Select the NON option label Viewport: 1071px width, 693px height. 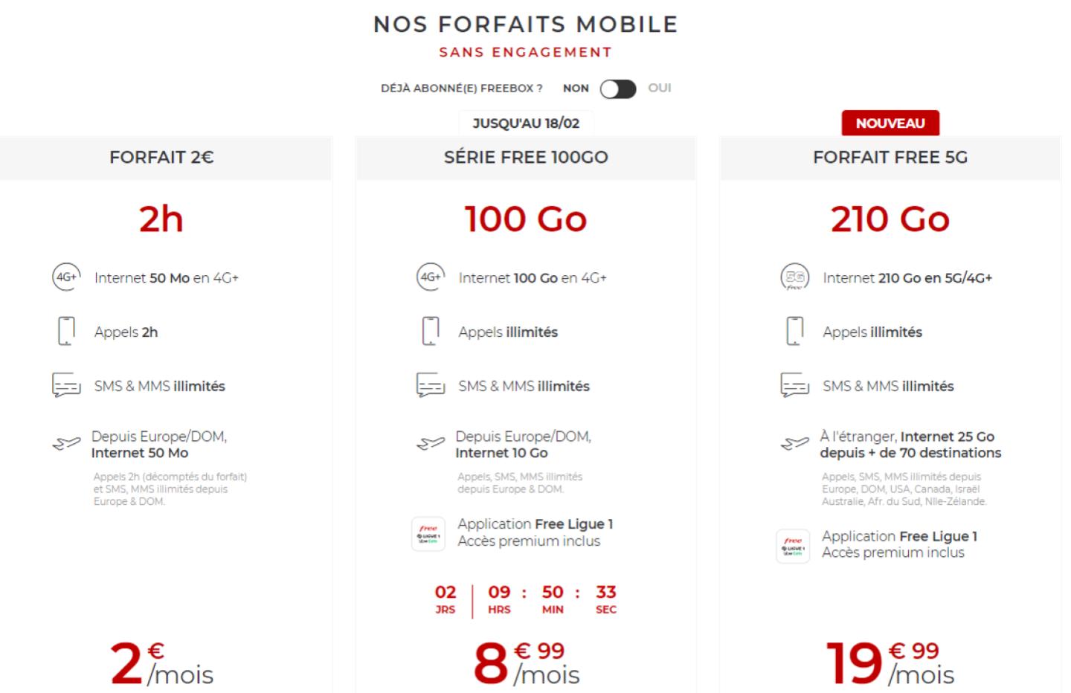coord(576,88)
